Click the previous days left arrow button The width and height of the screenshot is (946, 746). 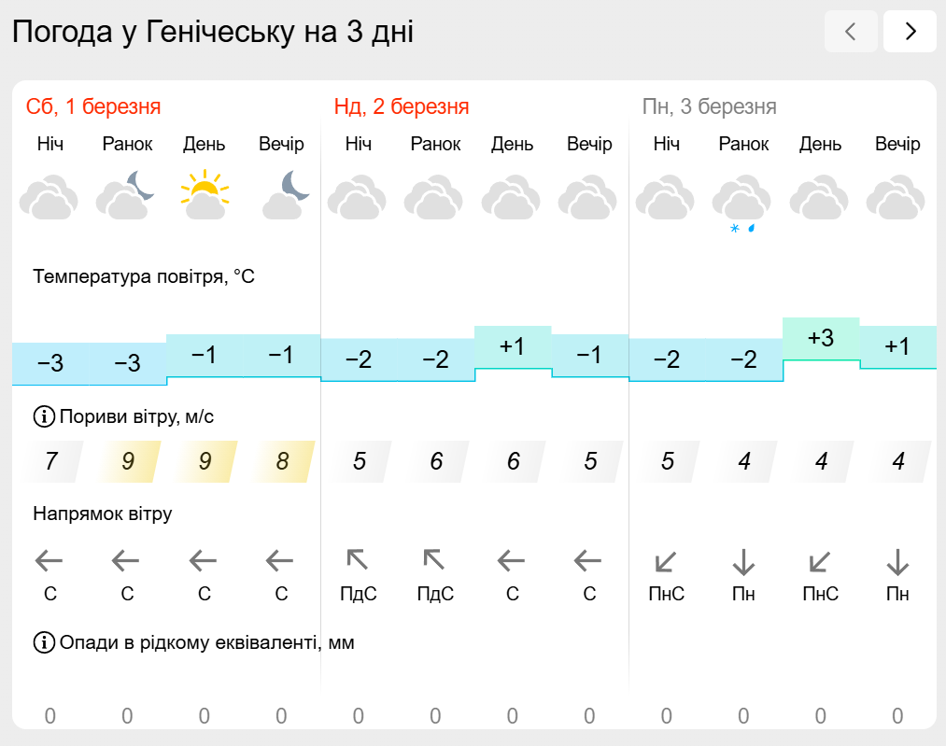[851, 32]
